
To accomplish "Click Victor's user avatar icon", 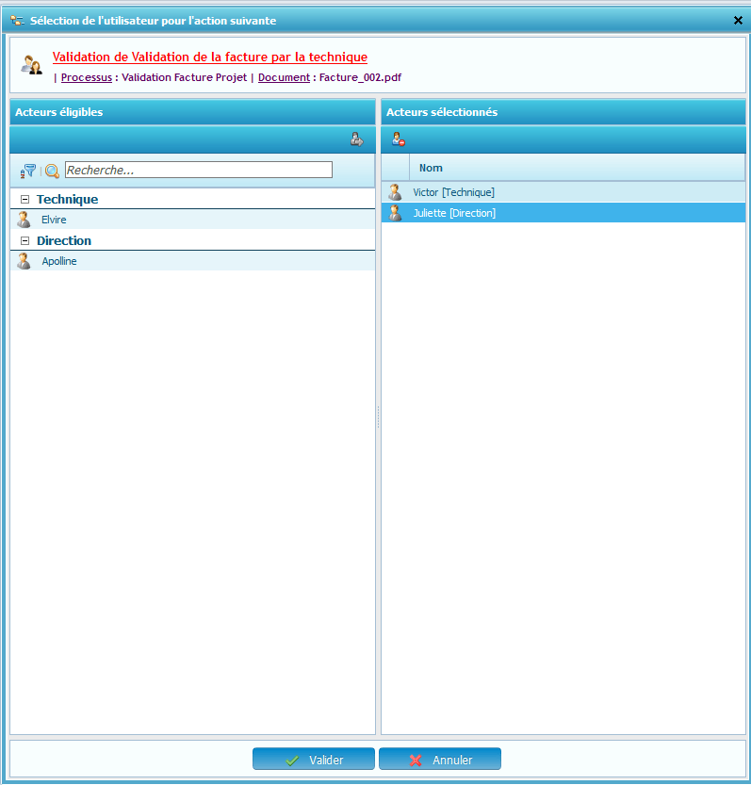I will pos(395,192).
